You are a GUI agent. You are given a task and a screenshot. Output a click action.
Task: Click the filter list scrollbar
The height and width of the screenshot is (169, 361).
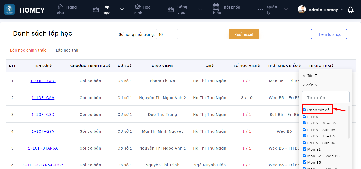tap(349, 122)
